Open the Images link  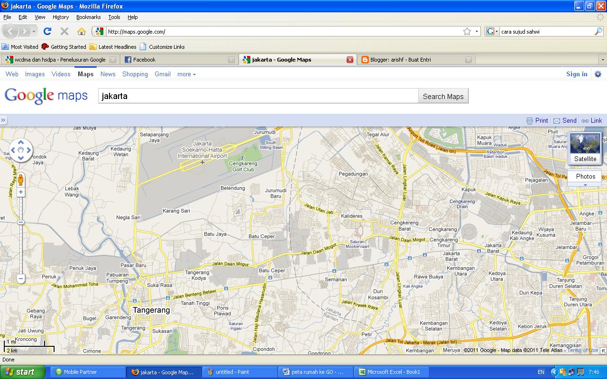tap(35, 74)
